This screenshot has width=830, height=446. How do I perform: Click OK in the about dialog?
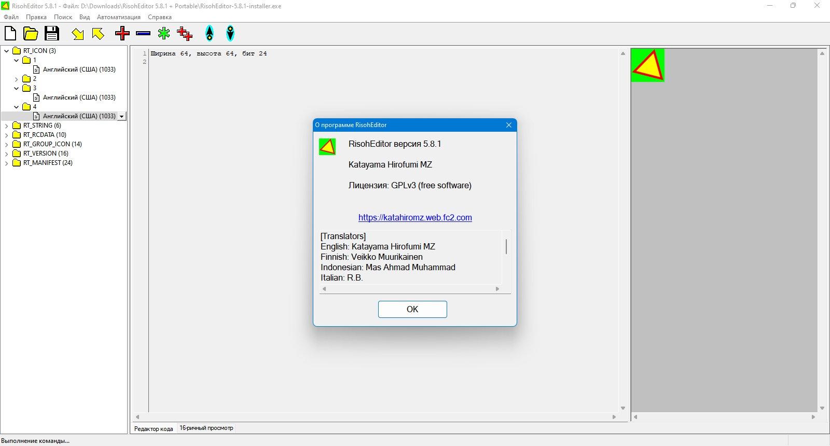412,309
